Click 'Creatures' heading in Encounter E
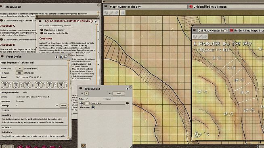The height and width of the screenshot is (148, 264). click(x=46, y=38)
